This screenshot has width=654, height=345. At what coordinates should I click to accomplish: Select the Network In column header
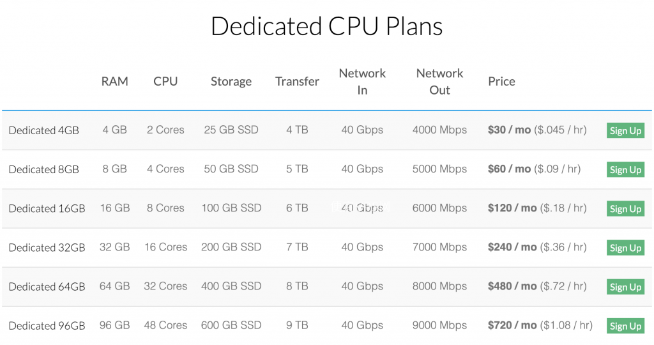click(x=362, y=81)
